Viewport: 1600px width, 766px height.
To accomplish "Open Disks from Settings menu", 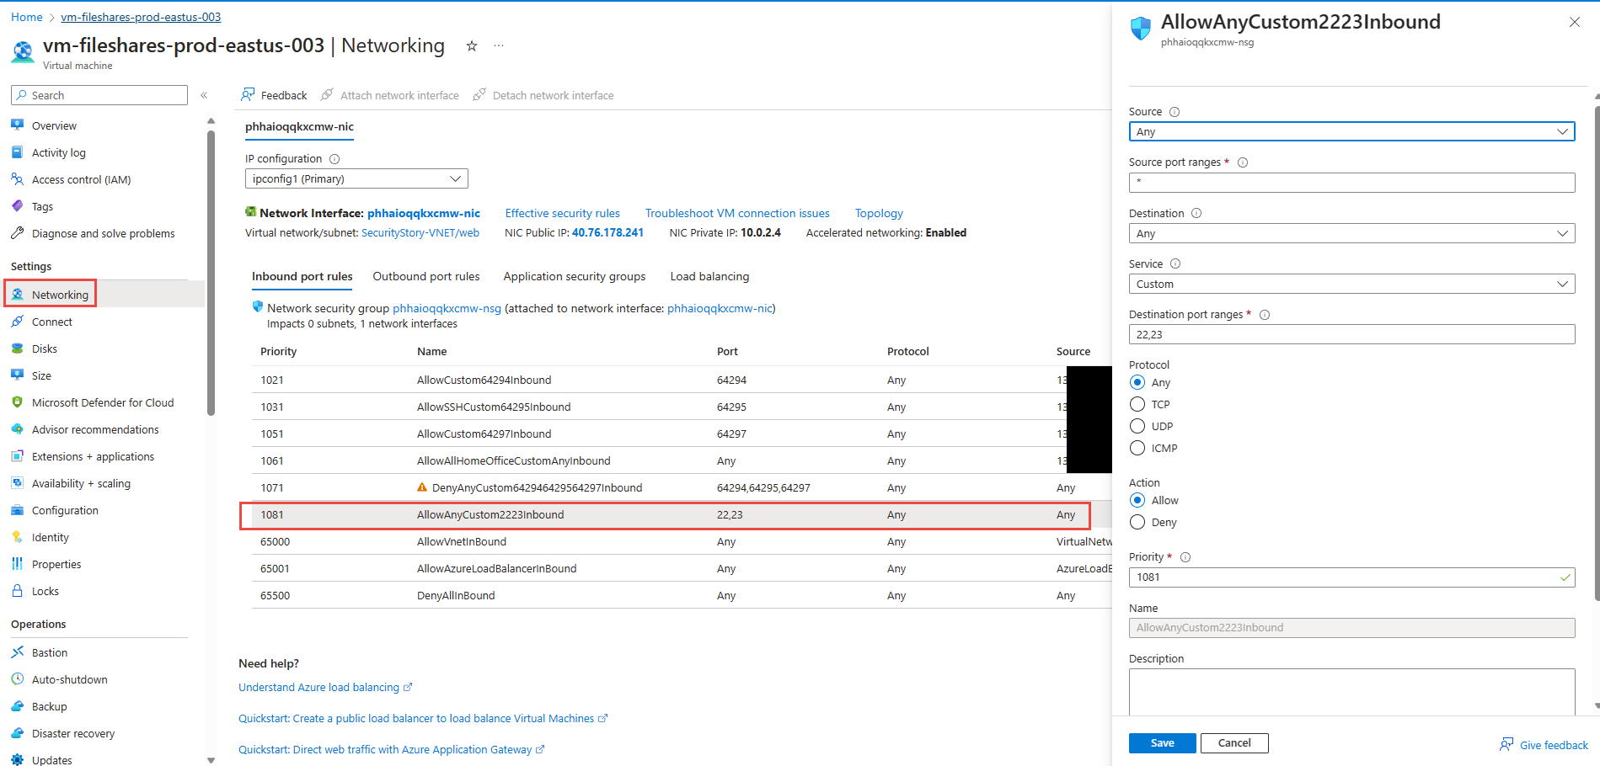I will click(x=44, y=348).
